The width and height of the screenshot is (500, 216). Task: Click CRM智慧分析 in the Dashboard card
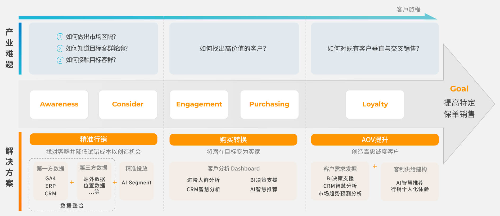[203, 190]
